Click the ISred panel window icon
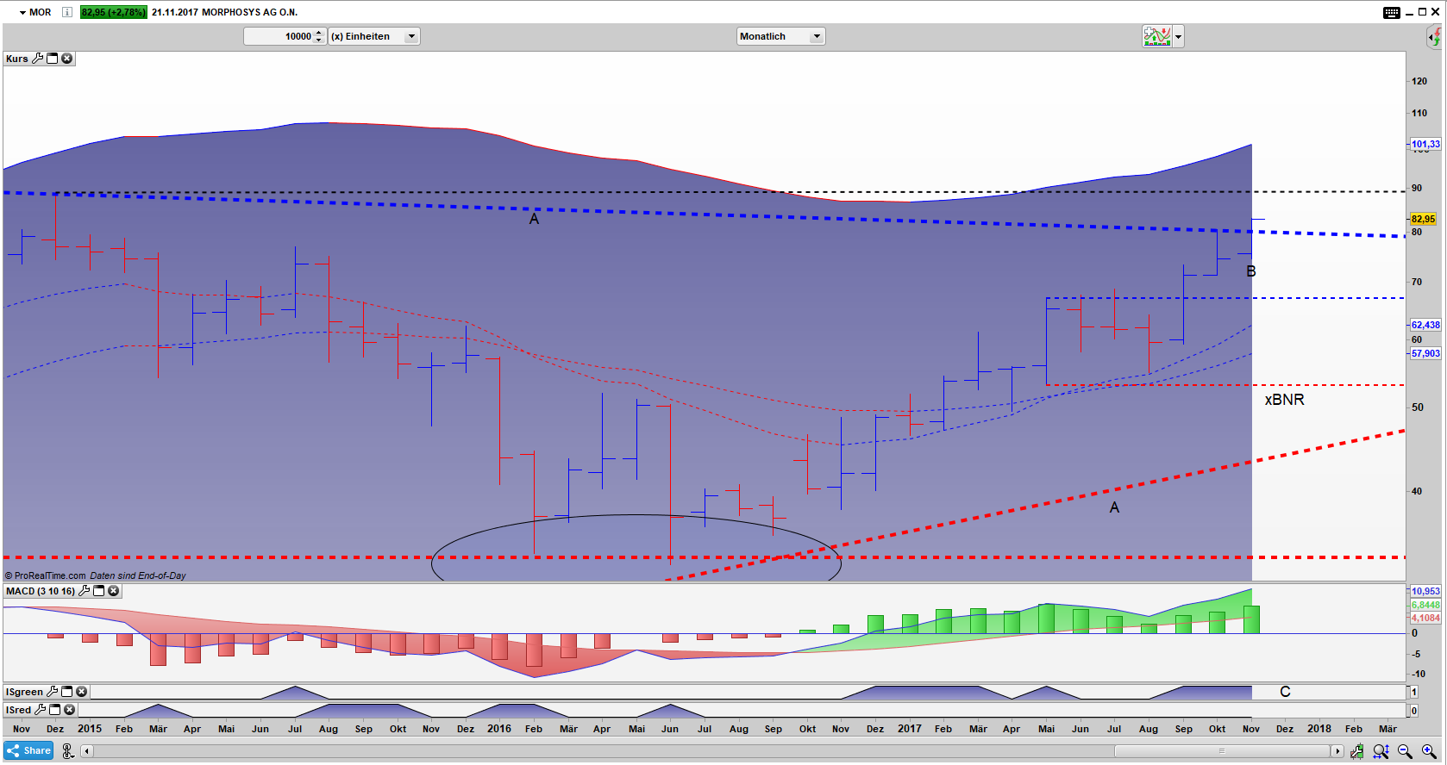Image resolution: width=1447 pixels, height=765 pixels. pos(54,710)
